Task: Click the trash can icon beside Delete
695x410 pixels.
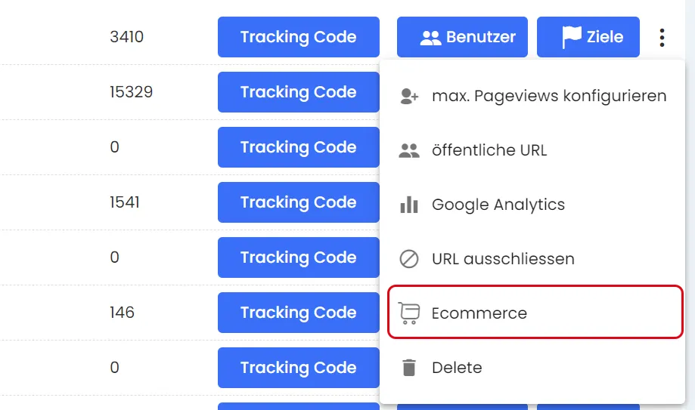Action: pos(409,368)
